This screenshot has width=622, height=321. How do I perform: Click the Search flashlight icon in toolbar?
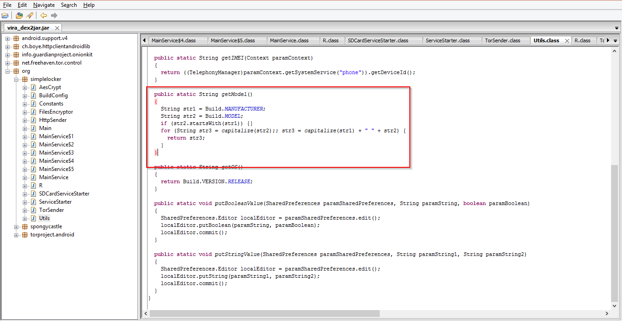[30, 15]
